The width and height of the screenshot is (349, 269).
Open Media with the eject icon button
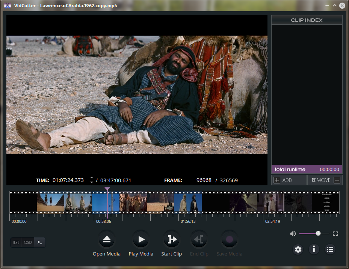click(x=107, y=239)
